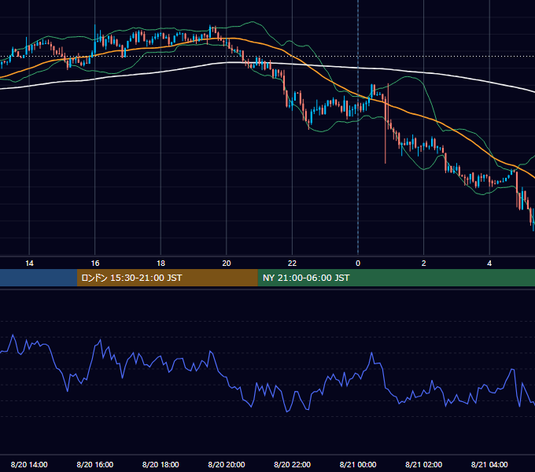
Task: Click the 14 hour label on price chart axis
Action: [29, 264]
